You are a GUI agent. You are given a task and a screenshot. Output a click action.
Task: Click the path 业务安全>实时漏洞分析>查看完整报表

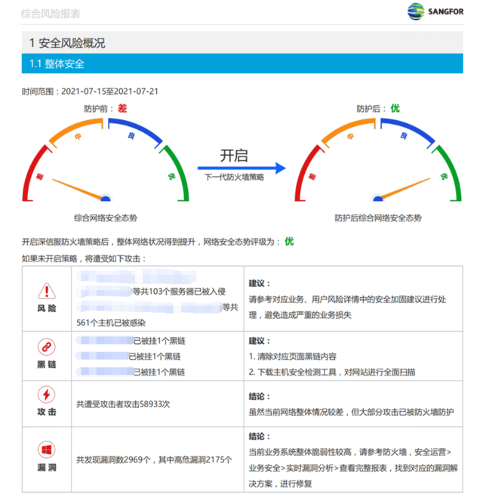[x=318, y=468]
